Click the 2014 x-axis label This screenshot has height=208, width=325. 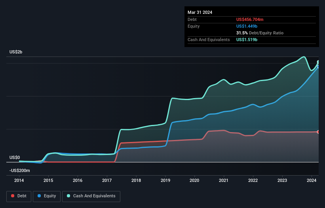click(x=19, y=180)
